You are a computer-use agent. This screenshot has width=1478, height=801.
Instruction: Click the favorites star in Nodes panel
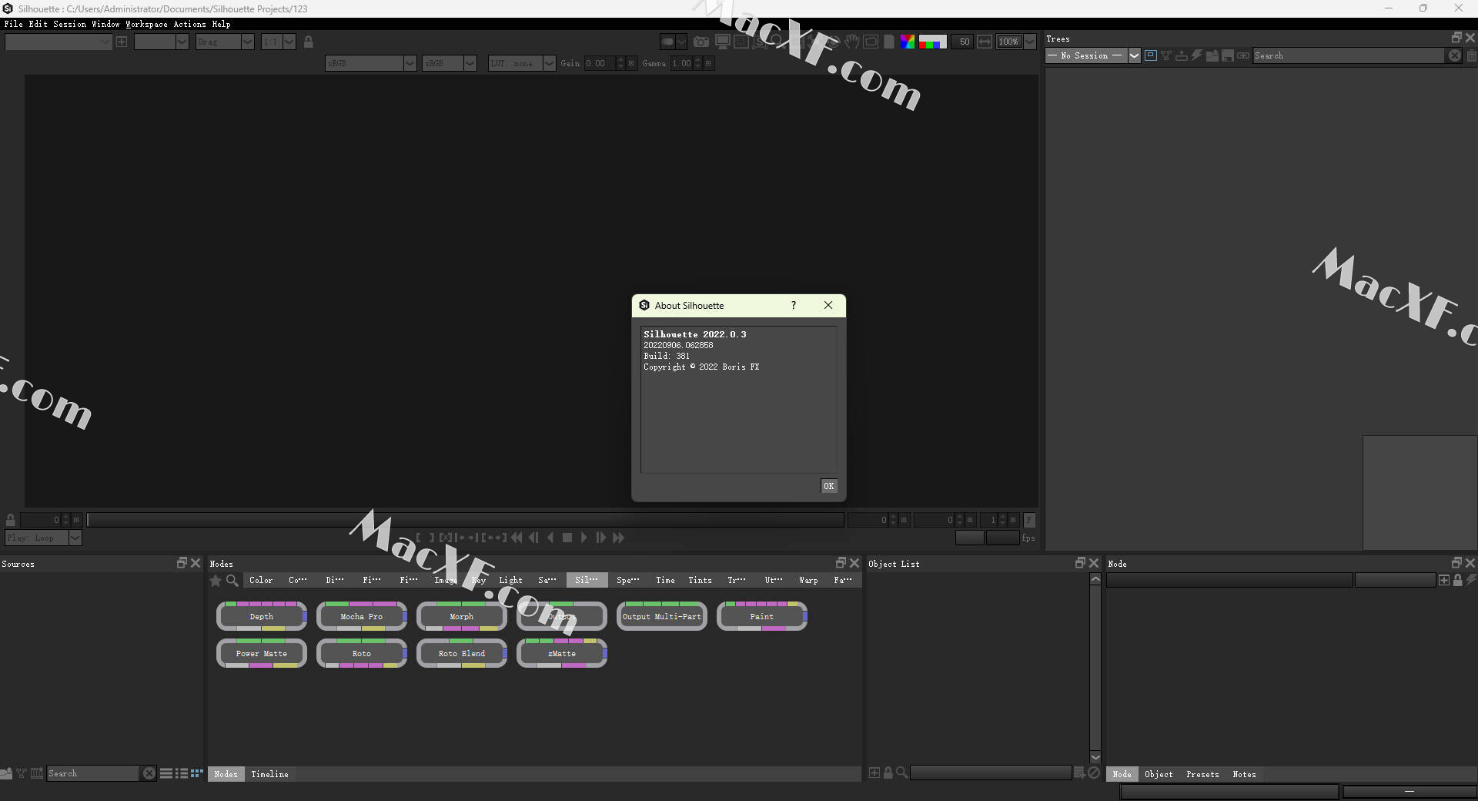(x=216, y=580)
